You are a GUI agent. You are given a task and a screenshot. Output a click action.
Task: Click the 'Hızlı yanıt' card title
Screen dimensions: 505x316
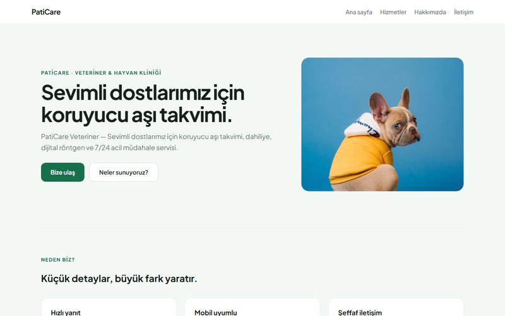(x=66, y=312)
